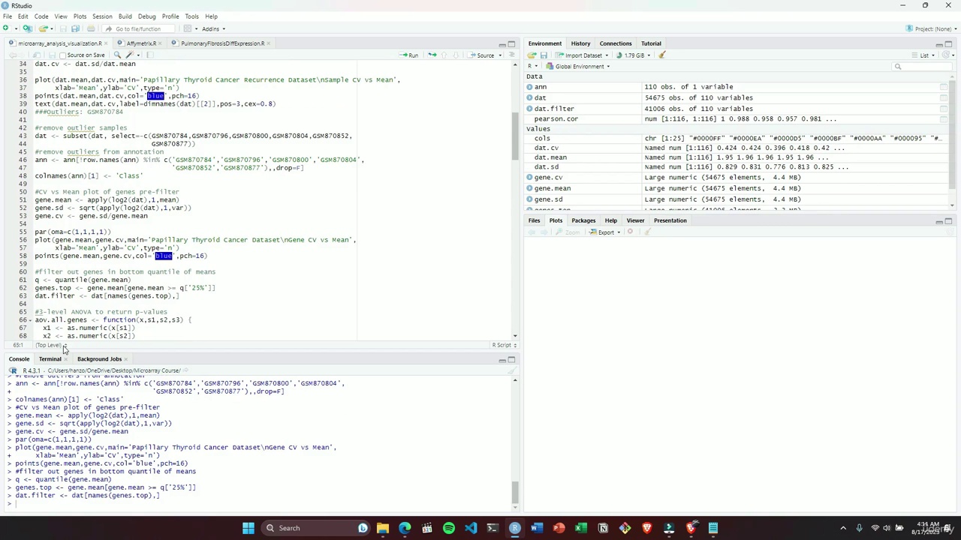Save all open documents icon
The width and height of the screenshot is (961, 540).
pos(75,28)
